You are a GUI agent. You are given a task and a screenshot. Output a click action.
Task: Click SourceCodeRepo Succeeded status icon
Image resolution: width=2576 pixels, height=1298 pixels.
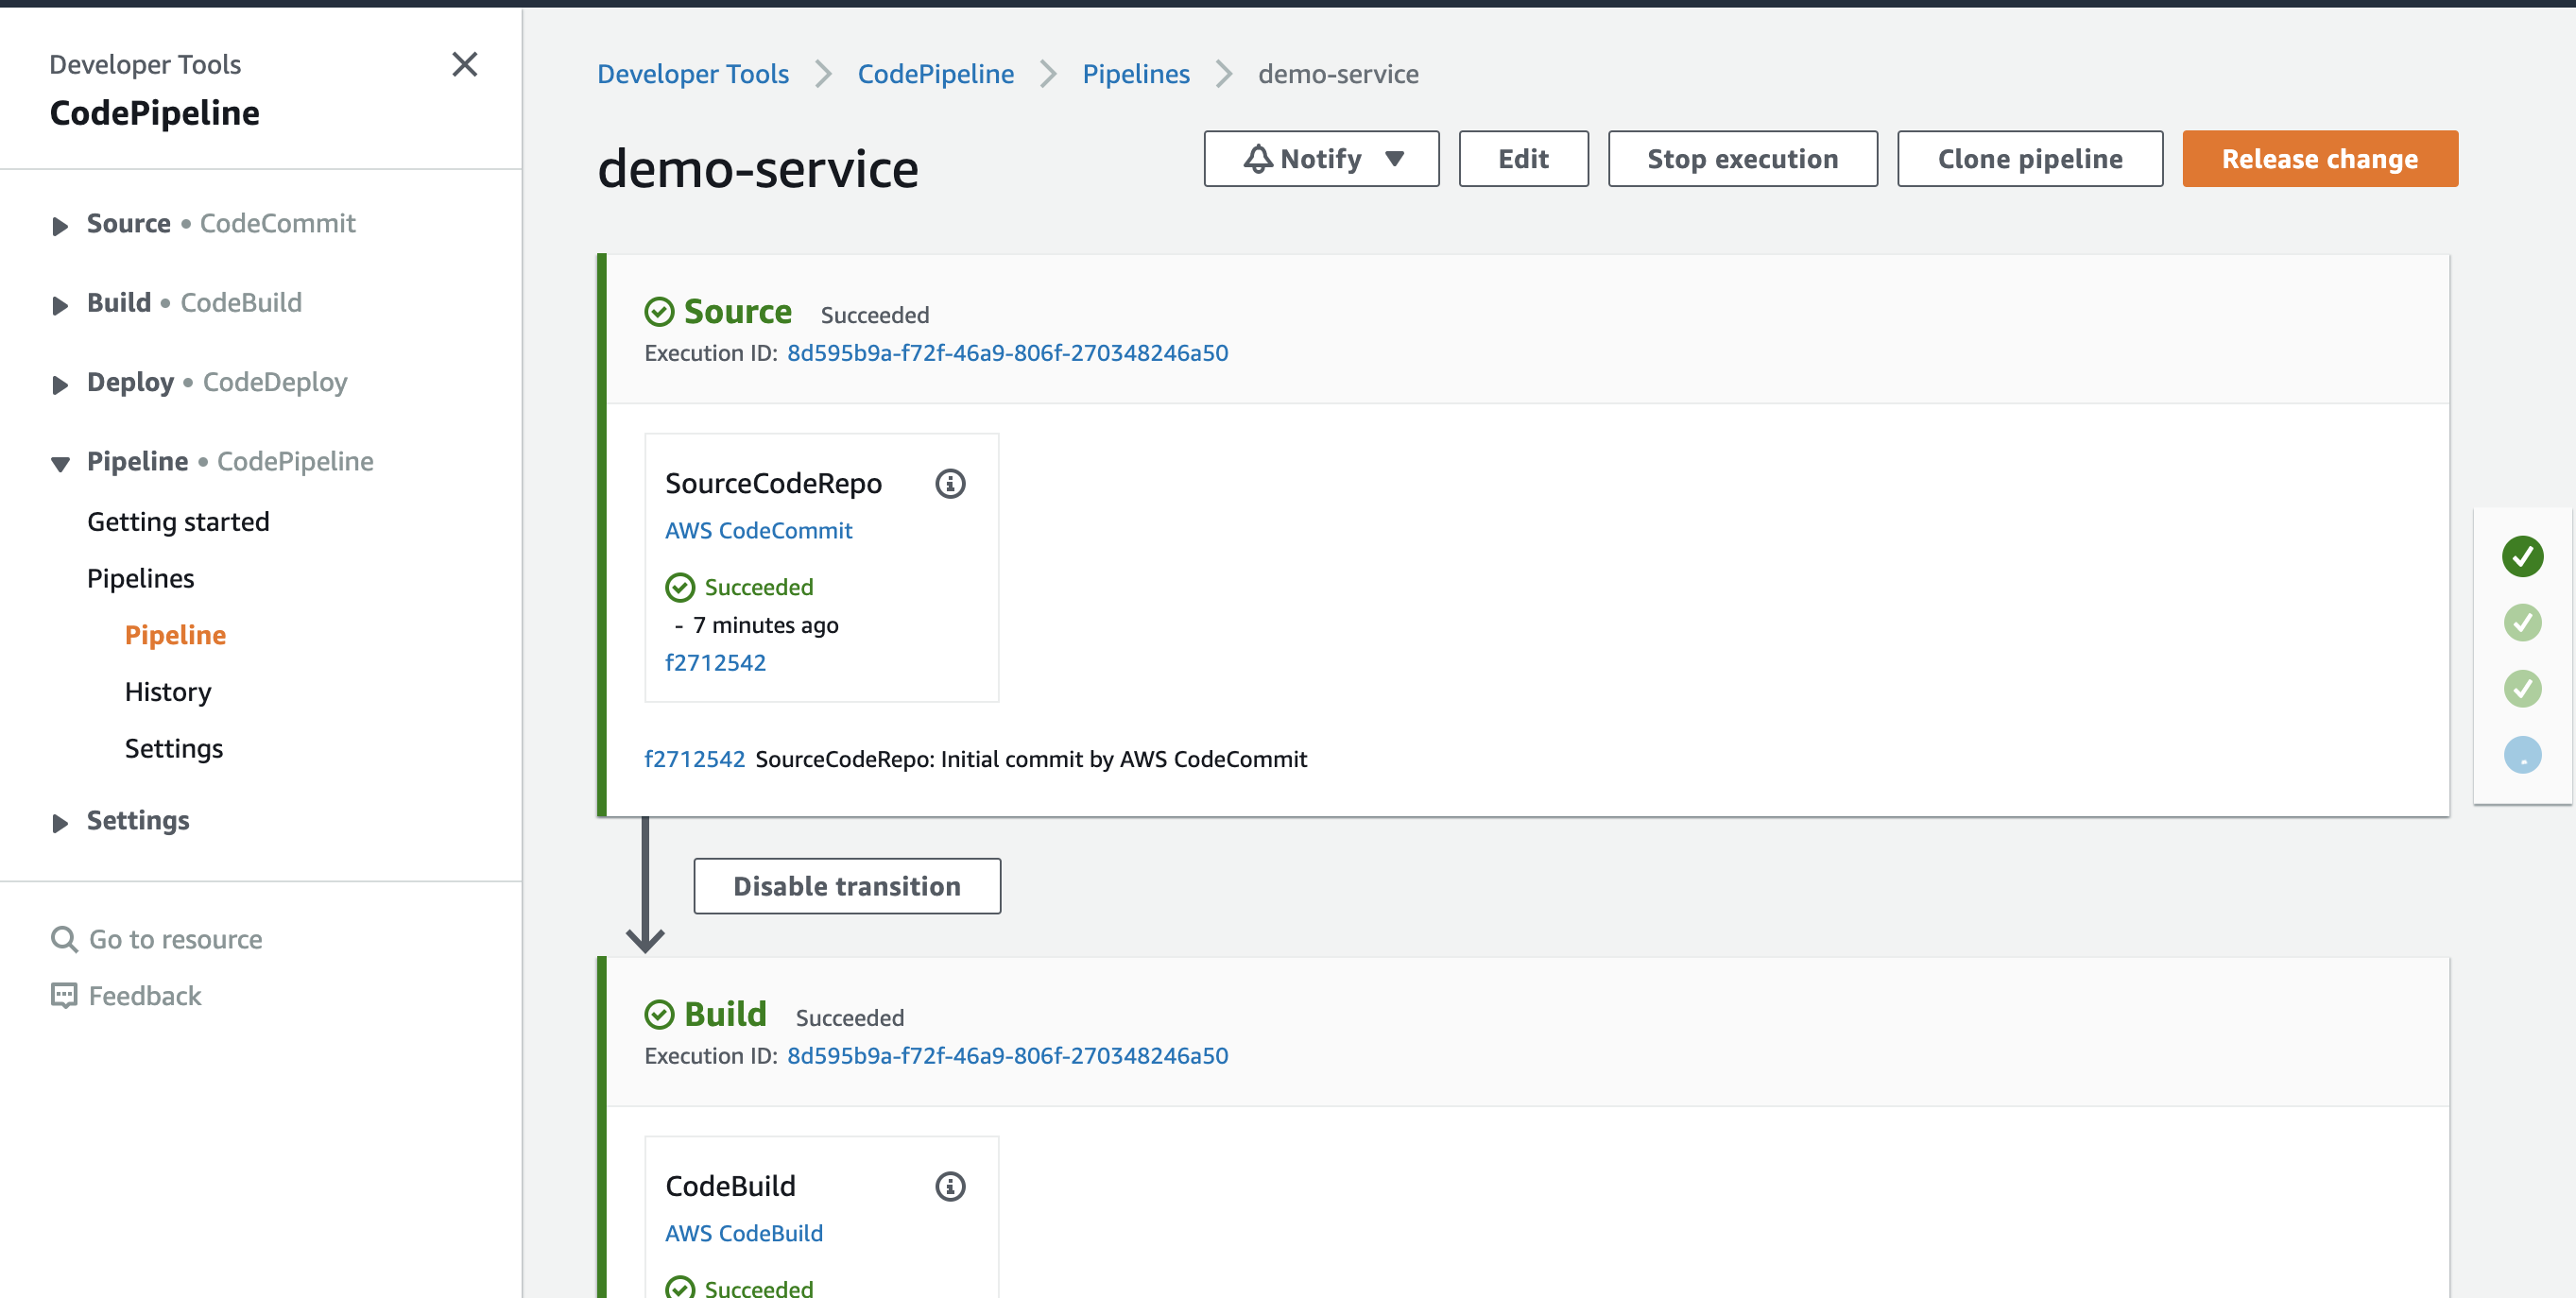(680, 587)
